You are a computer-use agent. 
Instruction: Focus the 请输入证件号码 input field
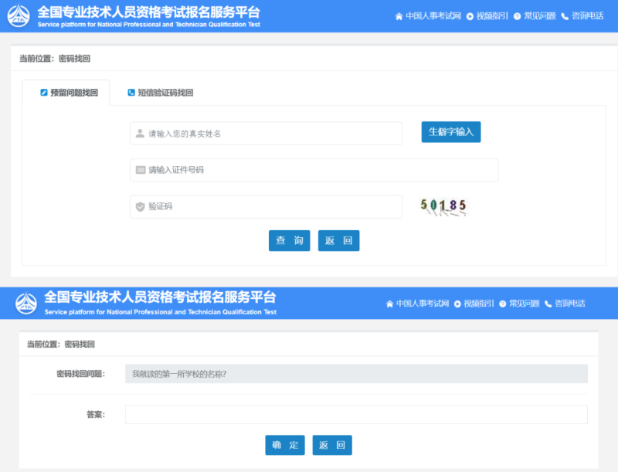pyautogui.click(x=317, y=170)
